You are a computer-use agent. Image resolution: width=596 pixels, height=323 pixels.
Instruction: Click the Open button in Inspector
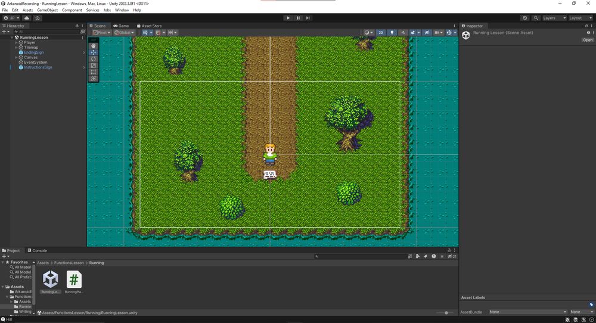click(587, 40)
